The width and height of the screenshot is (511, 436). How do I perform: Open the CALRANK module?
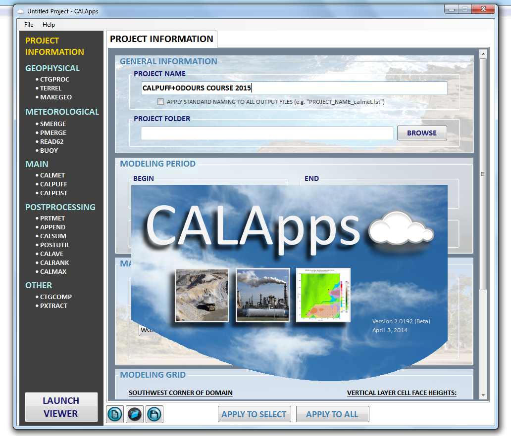(x=54, y=262)
